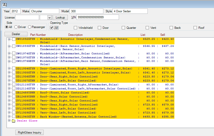Tick the checkbox for part DW01893GTYN

[x=14, y=46]
